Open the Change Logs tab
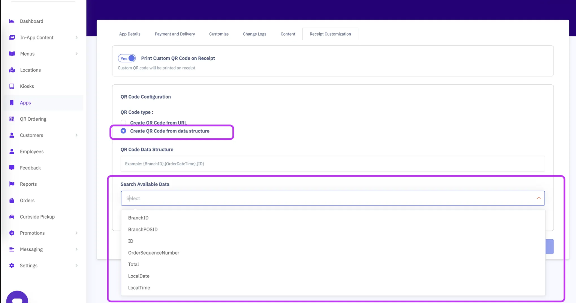The height and width of the screenshot is (303, 576). (x=254, y=34)
